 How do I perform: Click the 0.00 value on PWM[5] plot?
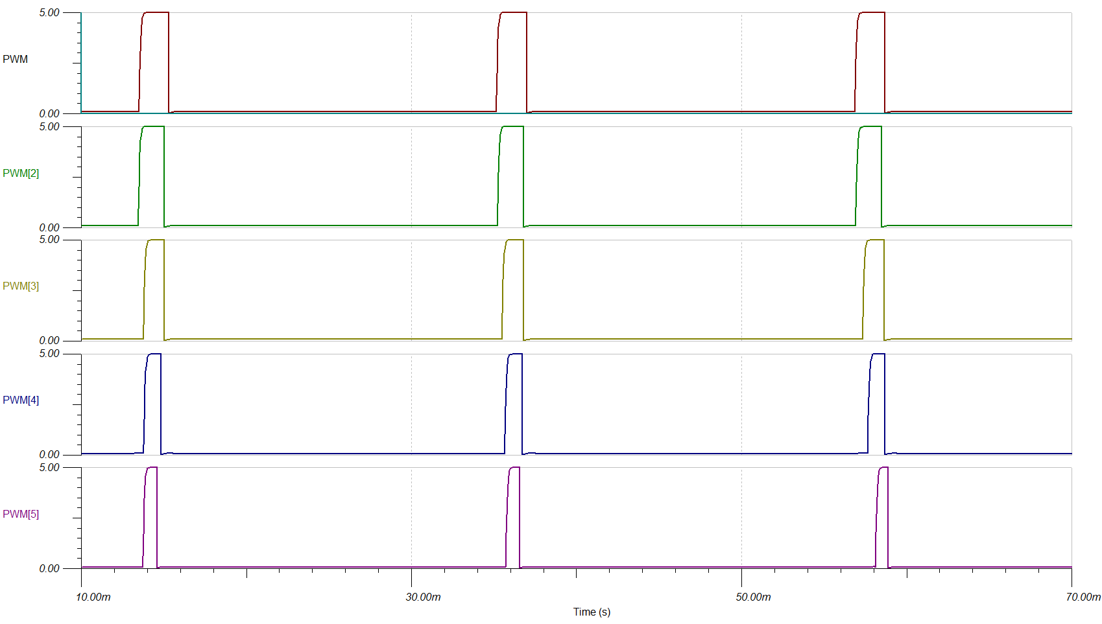click(x=49, y=568)
